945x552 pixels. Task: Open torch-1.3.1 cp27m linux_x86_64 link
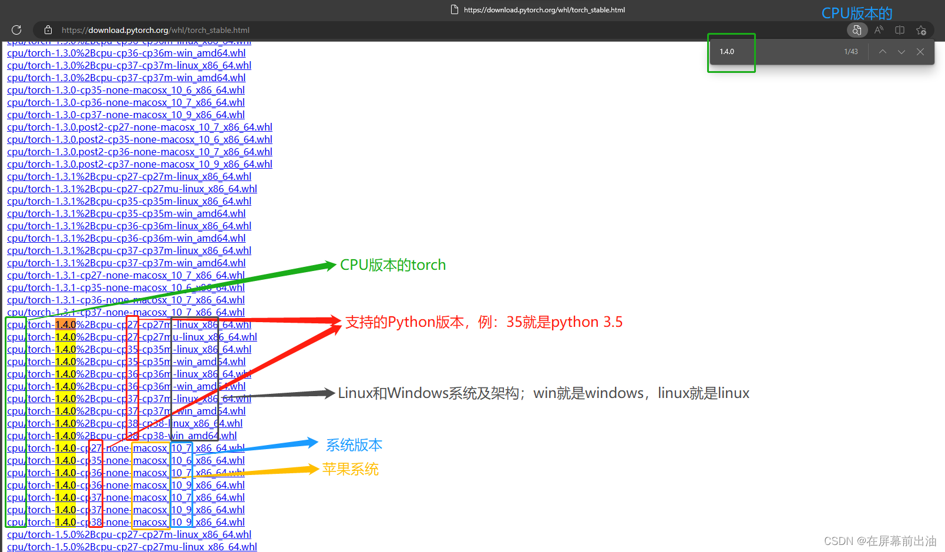click(x=129, y=176)
